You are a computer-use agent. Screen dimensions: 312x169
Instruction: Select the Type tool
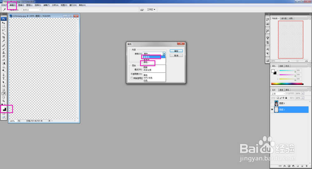click(x=3, y=79)
